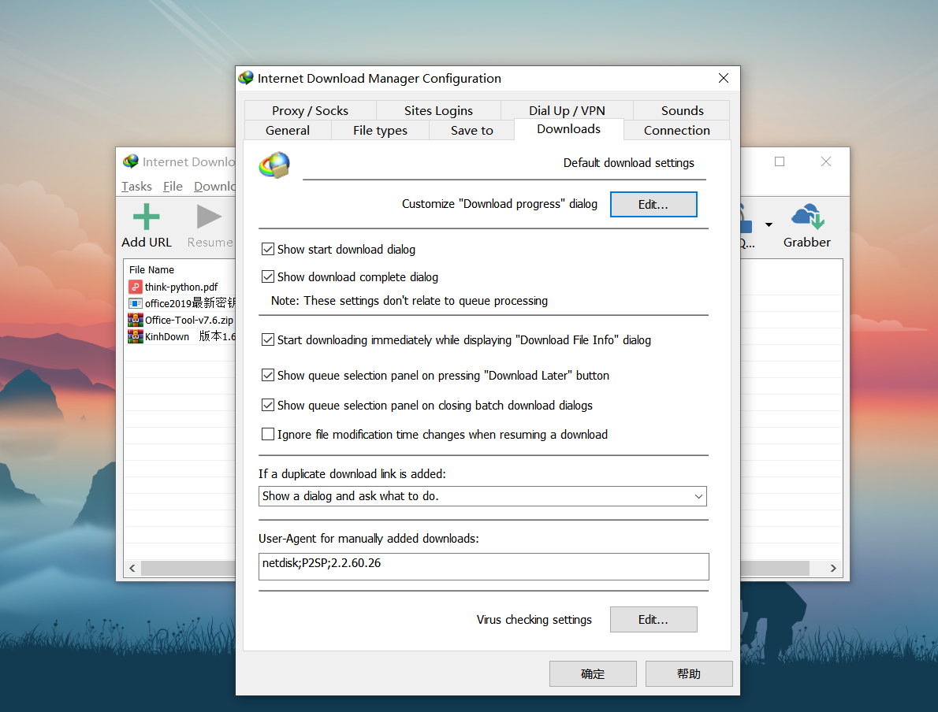Click Edit for virus checking settings
This screenshot has height=712, width=938.
pos(653,619)
